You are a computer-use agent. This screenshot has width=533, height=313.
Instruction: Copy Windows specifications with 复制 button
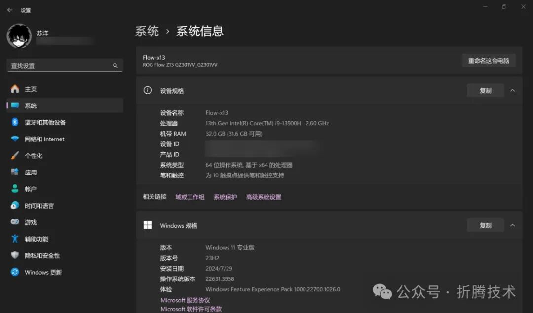tap(485, 225)
